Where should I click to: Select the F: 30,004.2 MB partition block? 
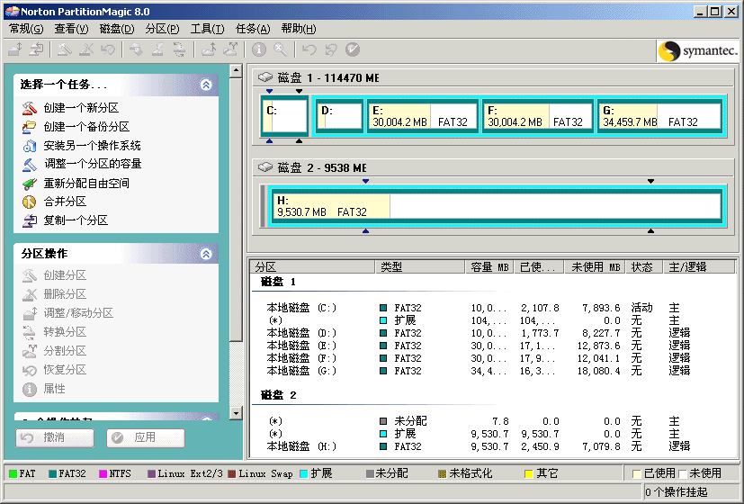tap(538, 117)
